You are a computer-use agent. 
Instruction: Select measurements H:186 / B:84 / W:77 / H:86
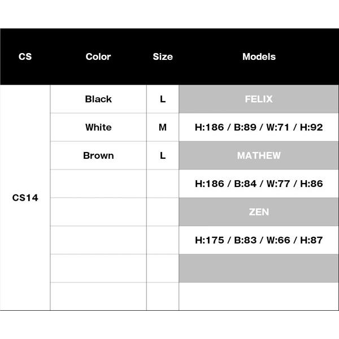259,184
